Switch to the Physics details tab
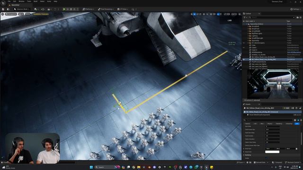Screen dimensions: 303x170 [x=270, y=124]
